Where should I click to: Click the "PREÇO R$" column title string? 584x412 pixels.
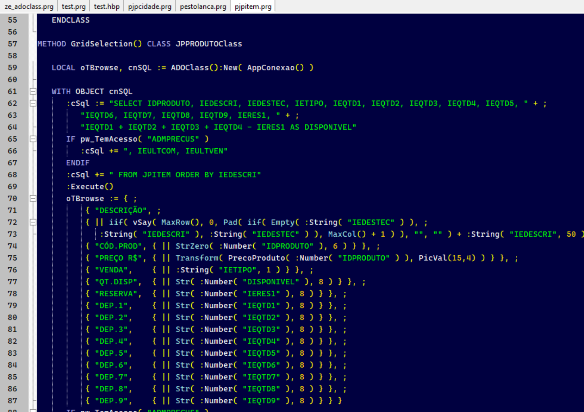click(x=118, y=258)
